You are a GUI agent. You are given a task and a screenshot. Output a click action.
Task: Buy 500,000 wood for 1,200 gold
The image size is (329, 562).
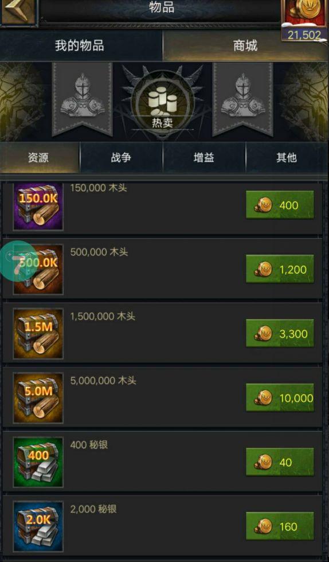click(280, 269)
